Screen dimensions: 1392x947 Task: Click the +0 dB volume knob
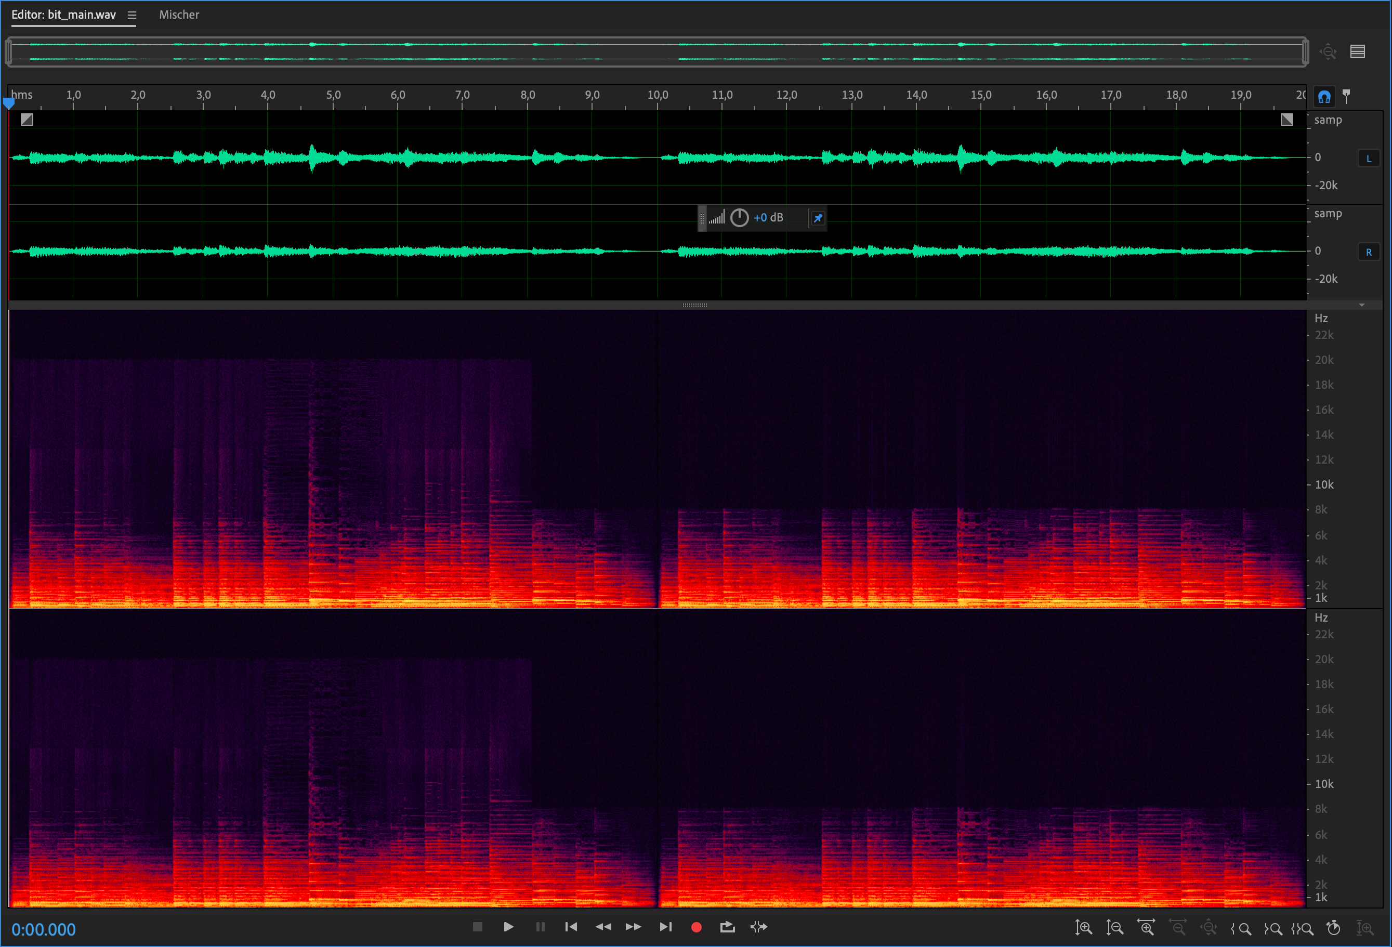[x=739, y=217]
